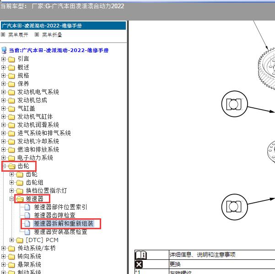Click the folder icon for 齿轮组
The width and height of the screenshot is (275, 274).
(x=20, y=183)
